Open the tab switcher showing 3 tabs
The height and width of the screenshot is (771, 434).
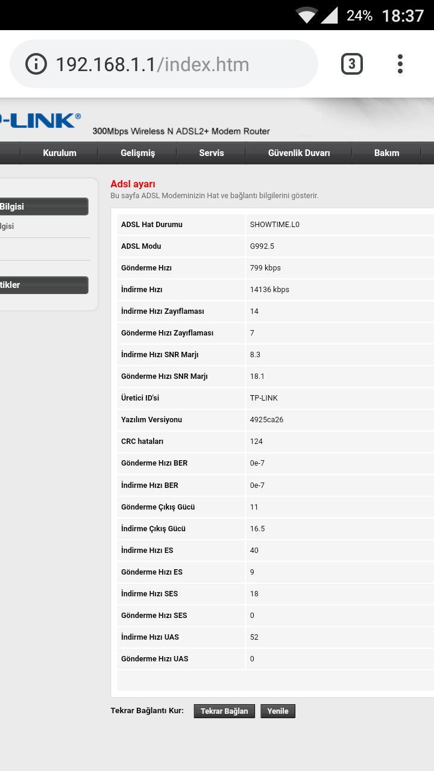352,64
